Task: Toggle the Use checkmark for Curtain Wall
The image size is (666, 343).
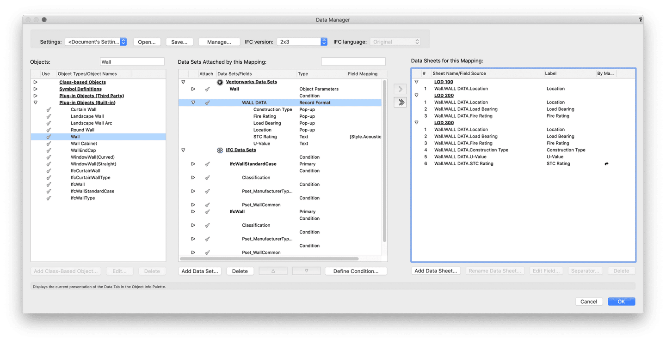Action: pos(49,109)
